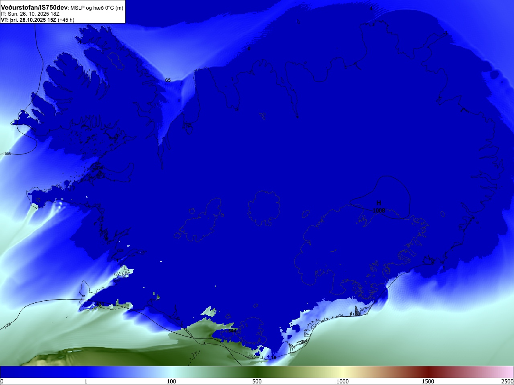The width and height of the screenshot is (514, 385).
Task: Click the '500' label on the color scale
Action: 257,381
